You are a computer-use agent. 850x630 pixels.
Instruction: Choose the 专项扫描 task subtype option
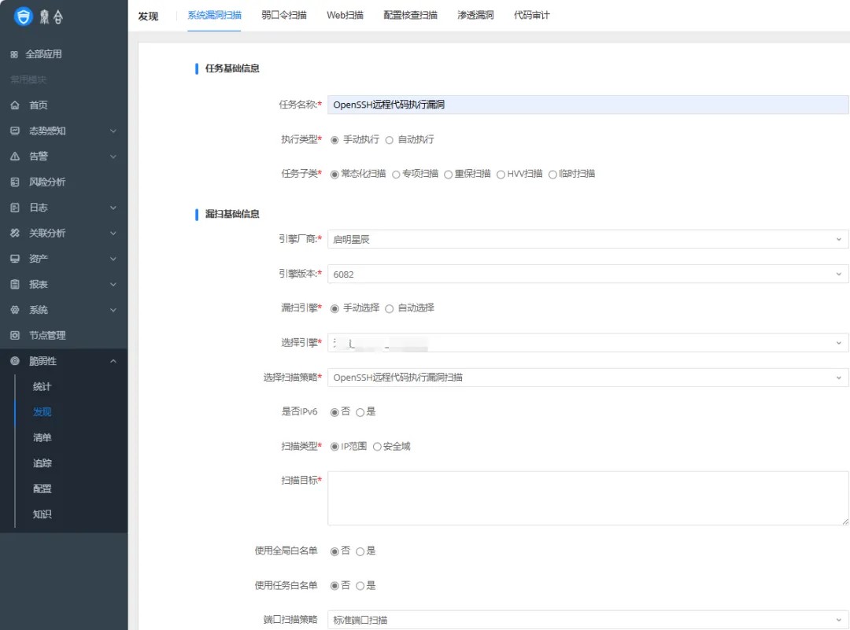396,175
